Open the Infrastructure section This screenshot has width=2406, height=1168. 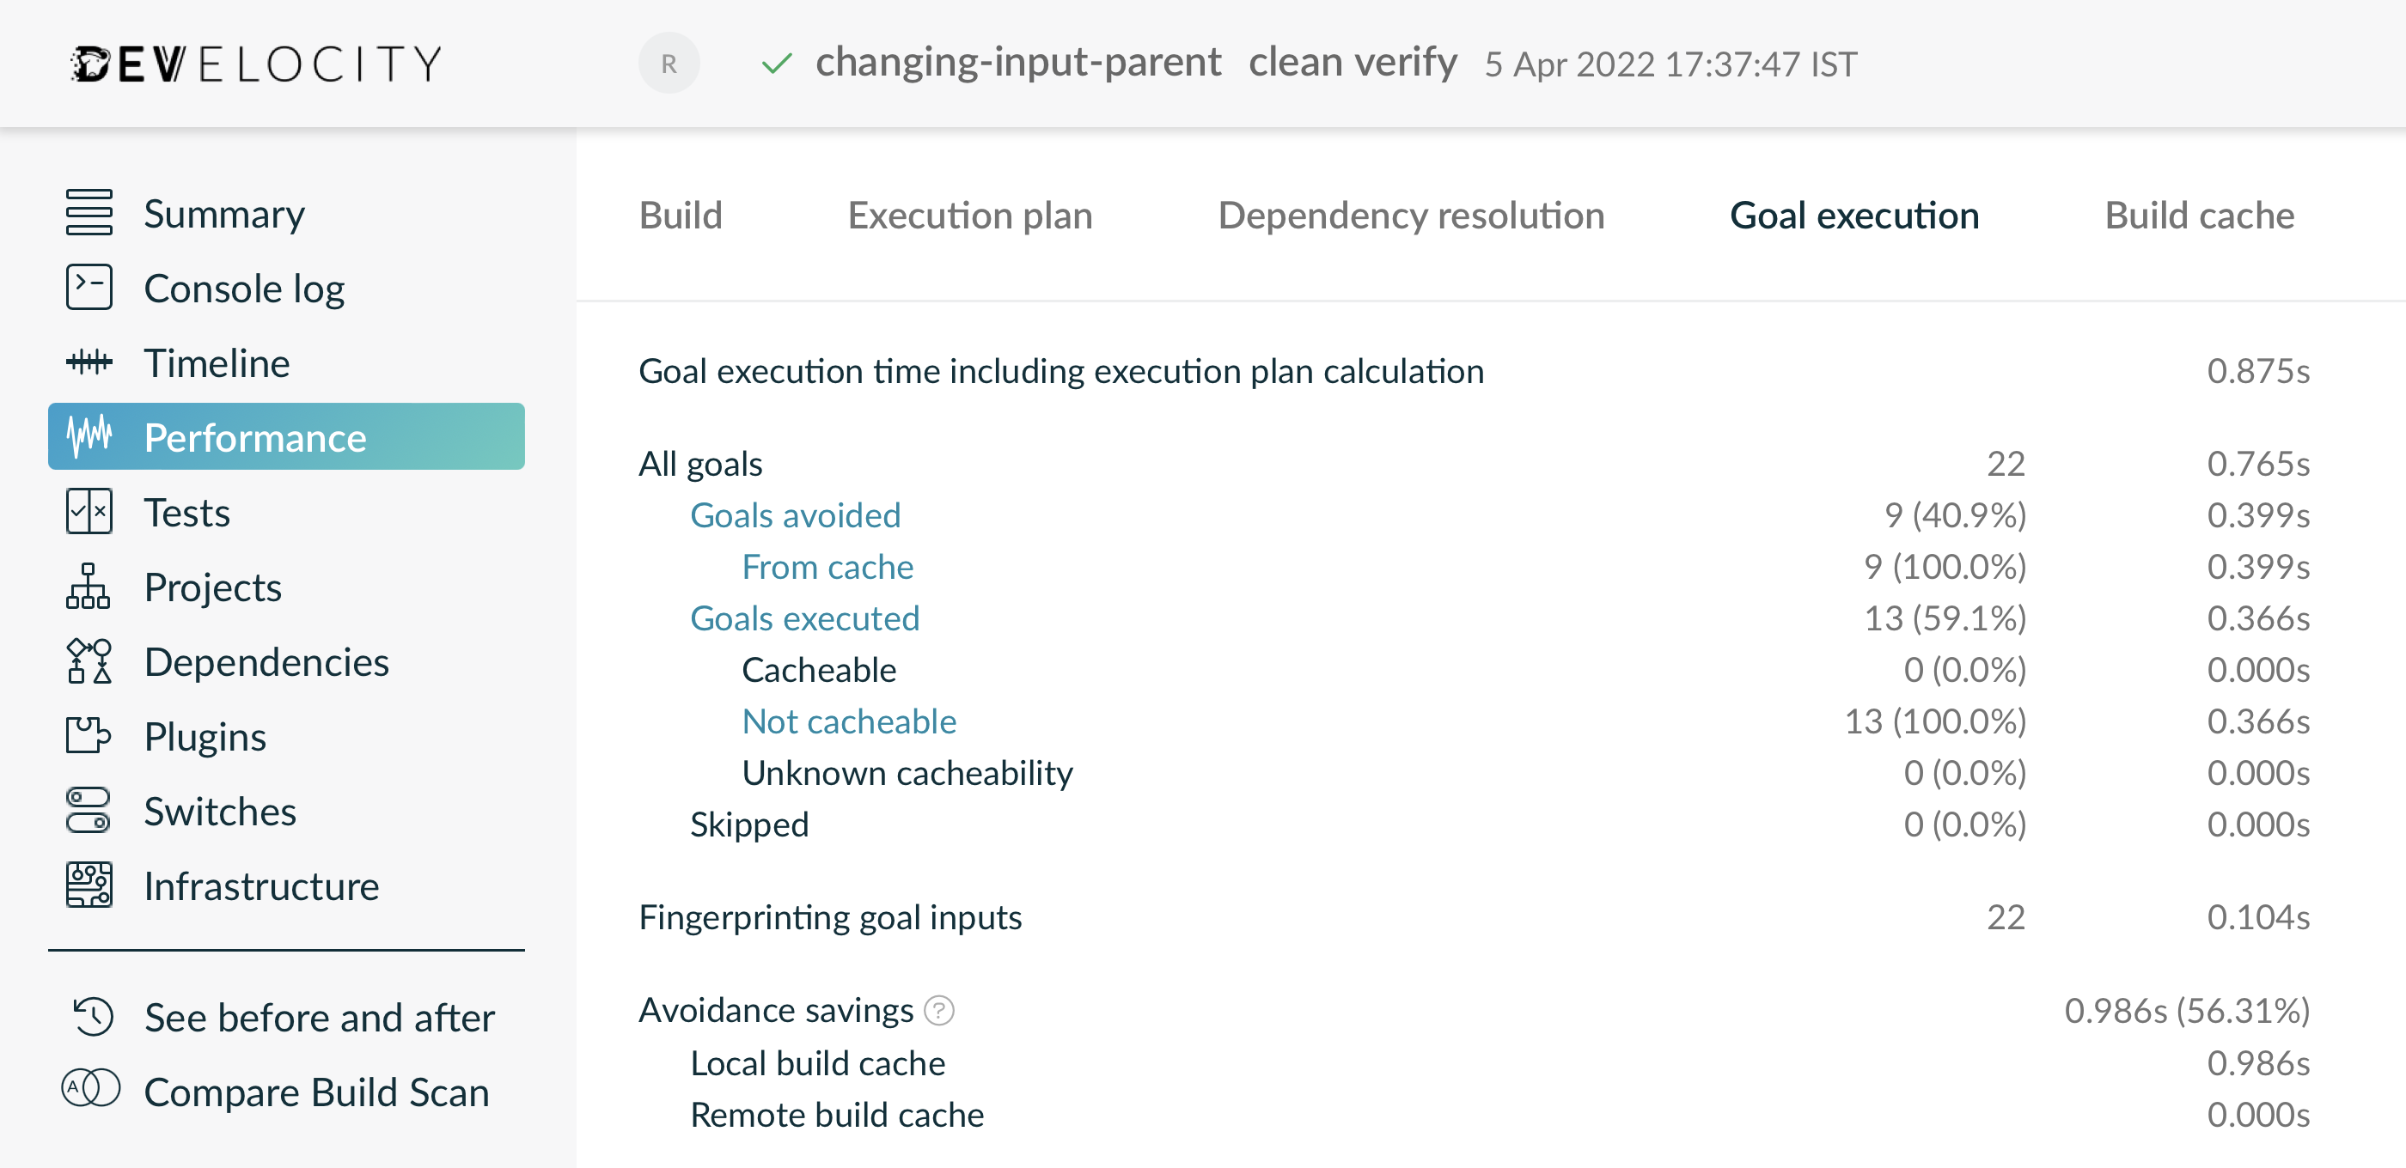[x=261, y=885]
